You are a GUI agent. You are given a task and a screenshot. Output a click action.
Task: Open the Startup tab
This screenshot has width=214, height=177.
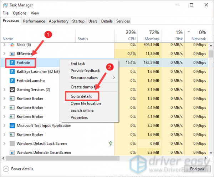78,21
